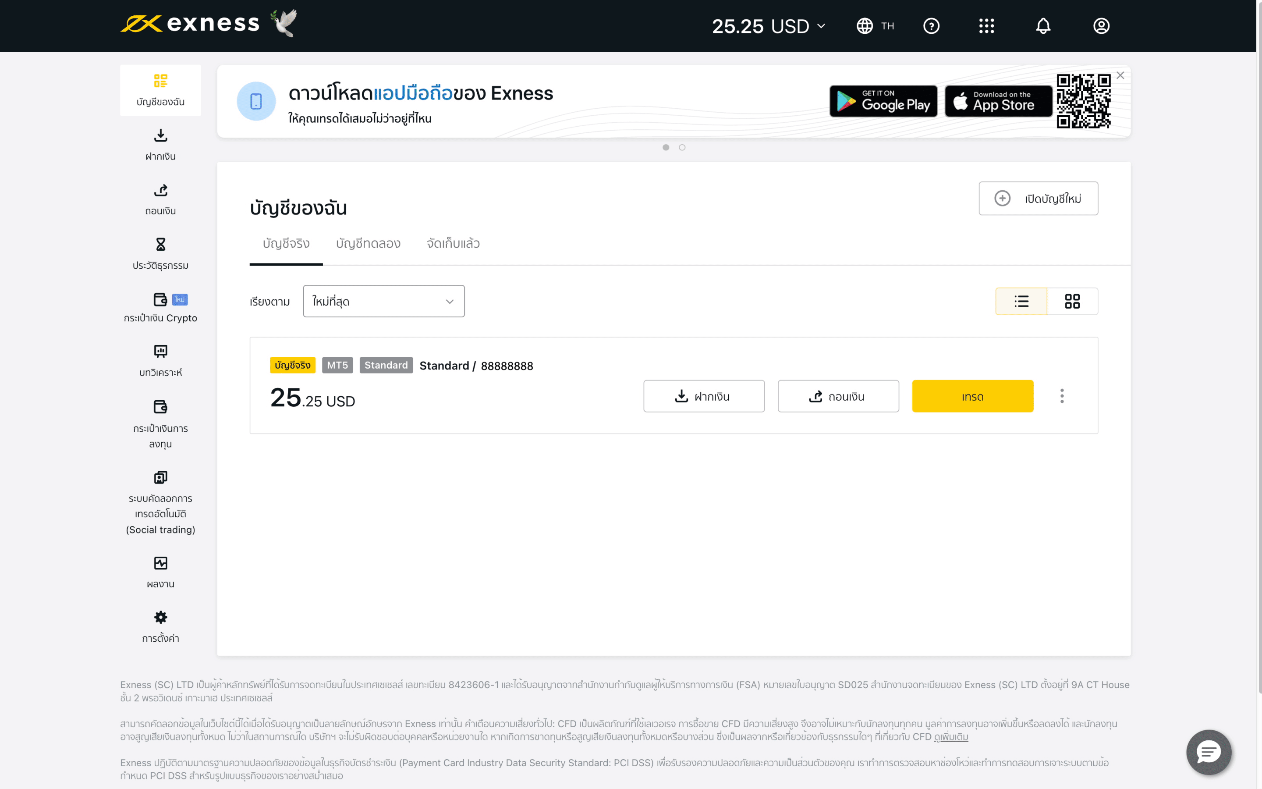This screenshot has height=789, width=1262.
Task: Open live chat bubble
Action: (x=1209, y=752)
